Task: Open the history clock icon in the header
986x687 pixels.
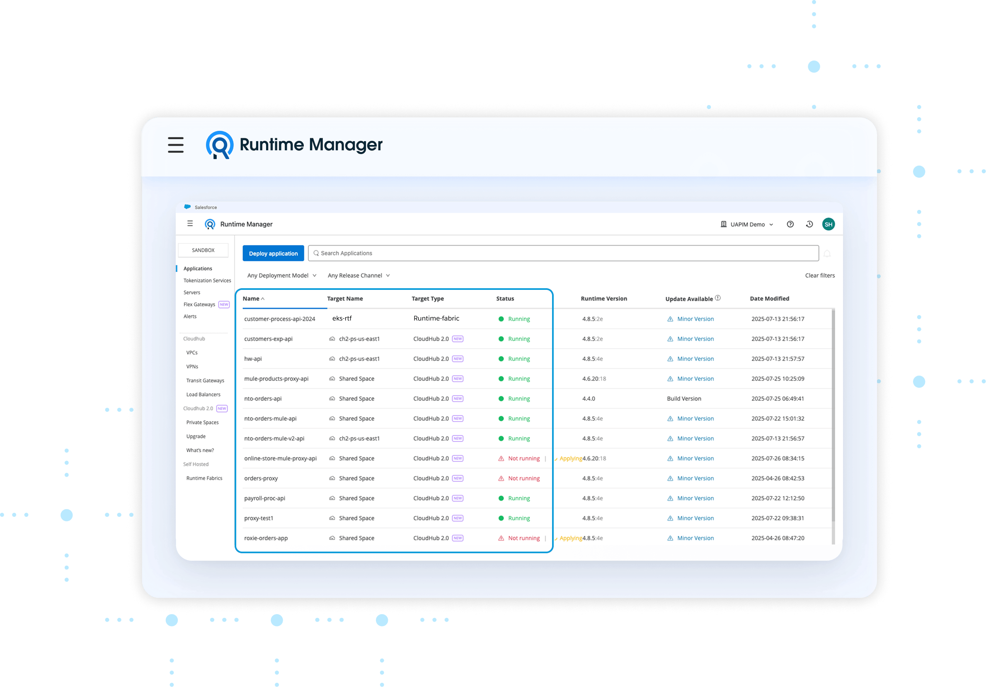Action: tap(809, 224)
